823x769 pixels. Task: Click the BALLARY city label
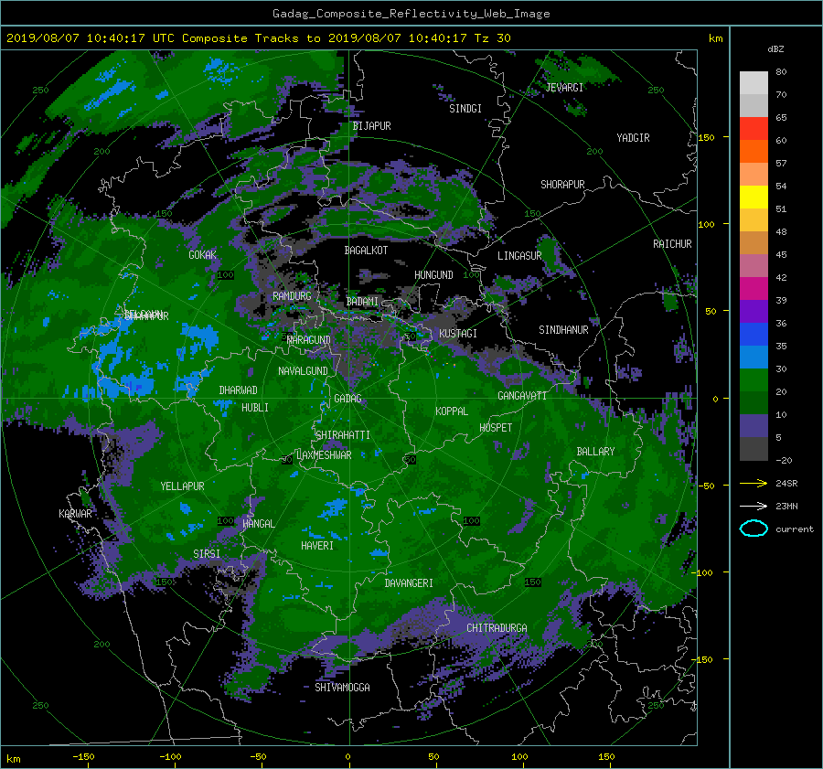click(x=595, y=452)
